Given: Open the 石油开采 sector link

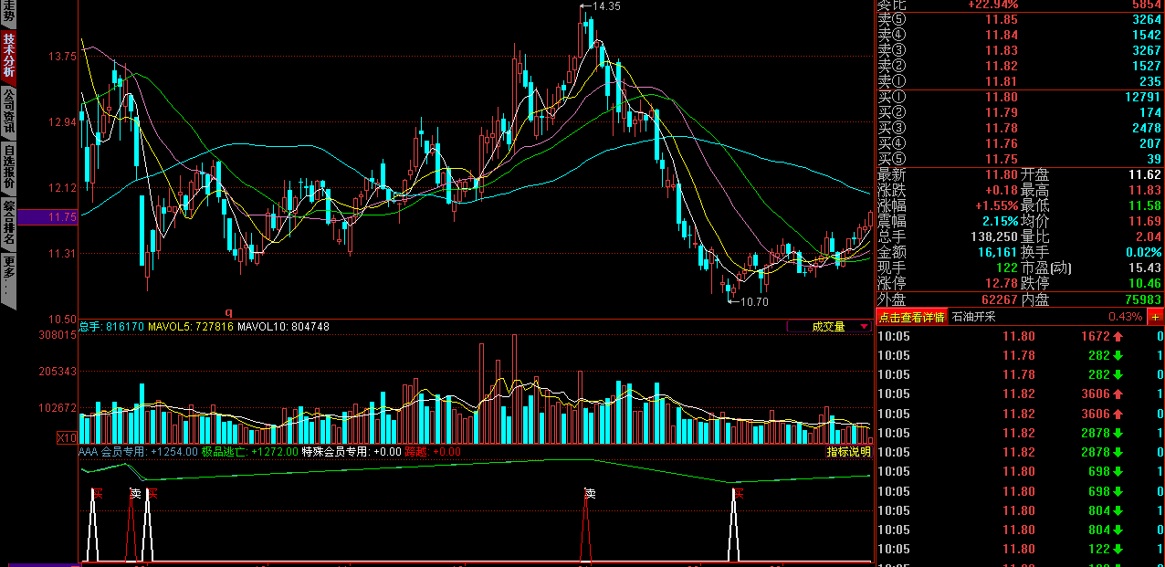Looking at the screenshot, I should [x=973, y=317].
